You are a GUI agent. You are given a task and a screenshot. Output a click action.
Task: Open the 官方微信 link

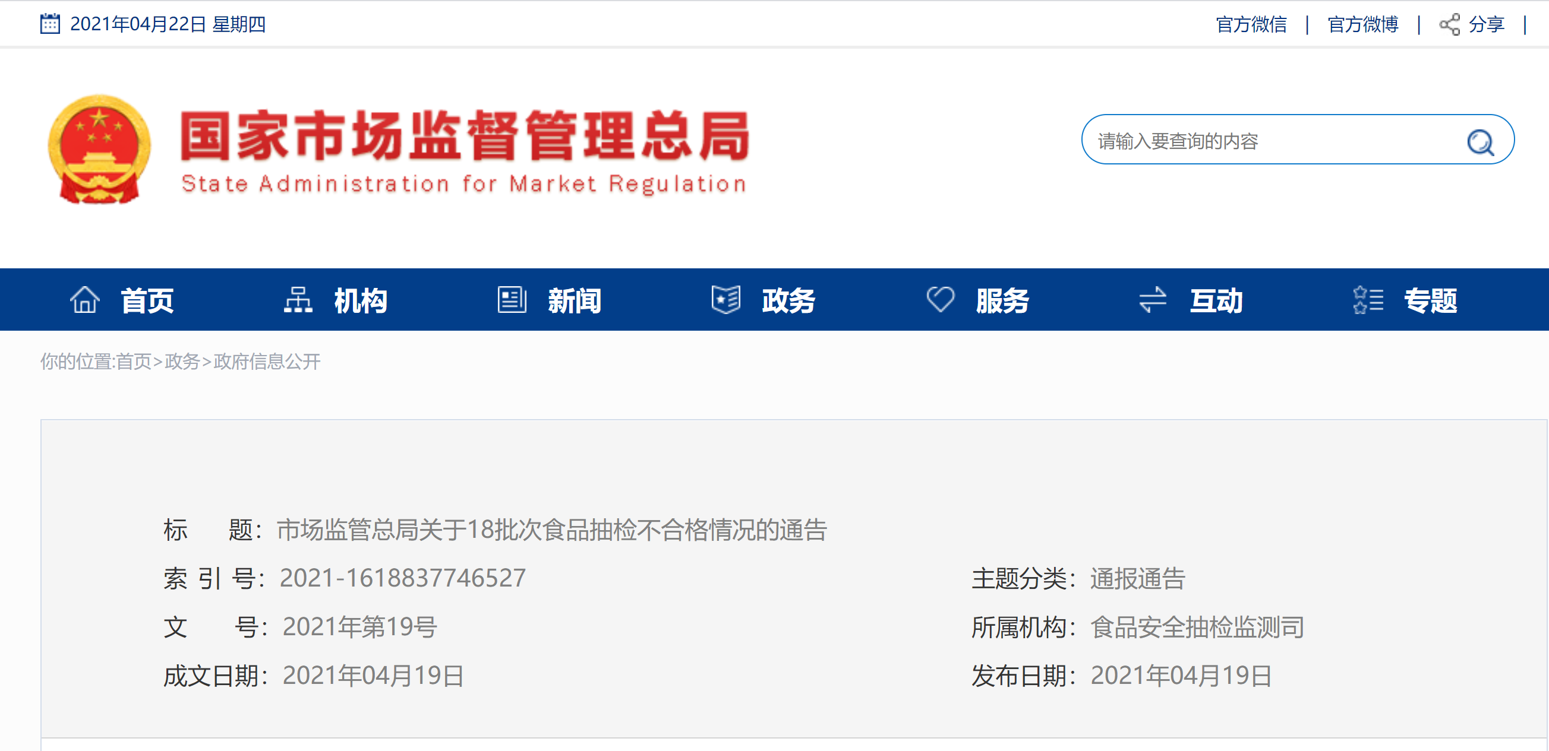coord(1251,24)
